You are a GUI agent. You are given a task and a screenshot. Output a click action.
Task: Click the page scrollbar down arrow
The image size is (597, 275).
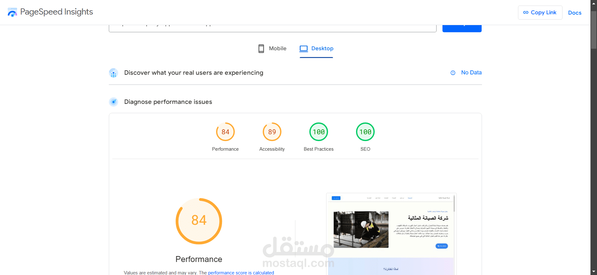click(x=594, y=272)
